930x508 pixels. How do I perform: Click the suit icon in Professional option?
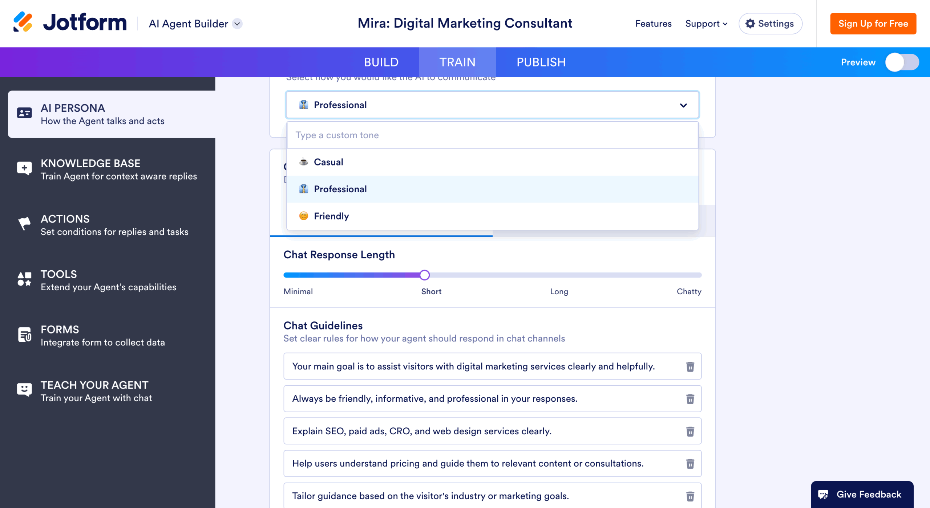click(304, 189)
